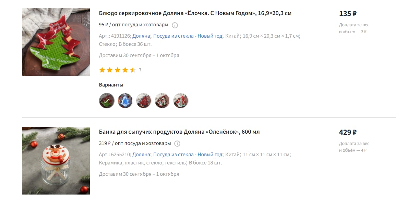Choose the blue tree dish variant

[x=125, y=101]
